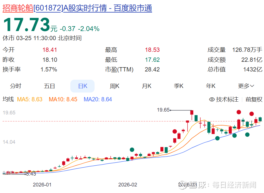Viewport: 264px width, 193px height.
Task: Click the 今开 value 18.41
Action: point(50,50)
